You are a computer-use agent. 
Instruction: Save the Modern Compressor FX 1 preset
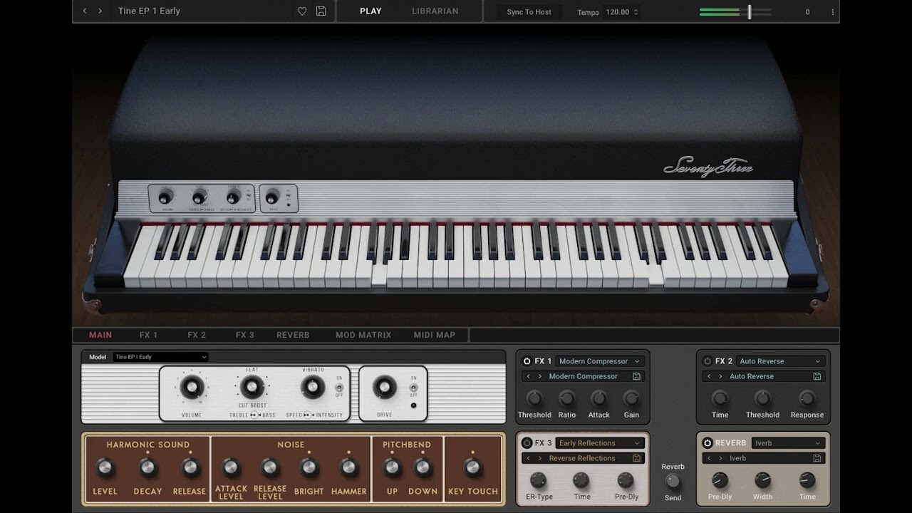[x=636, y=376]
